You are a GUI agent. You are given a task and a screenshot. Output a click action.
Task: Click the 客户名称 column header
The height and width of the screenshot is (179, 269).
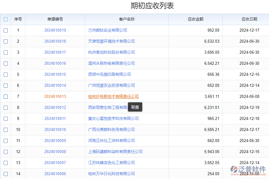127,19
